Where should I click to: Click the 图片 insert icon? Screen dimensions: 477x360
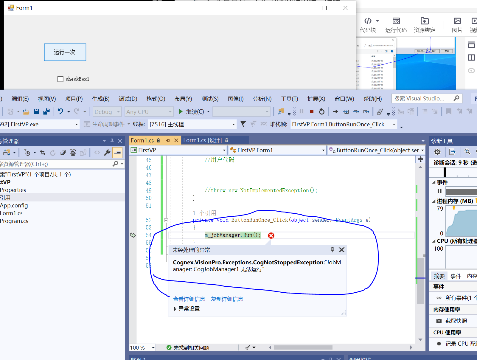457,25
